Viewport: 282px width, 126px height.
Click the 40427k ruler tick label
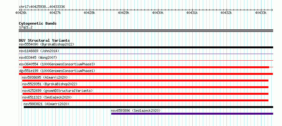[x=55, y=13]
